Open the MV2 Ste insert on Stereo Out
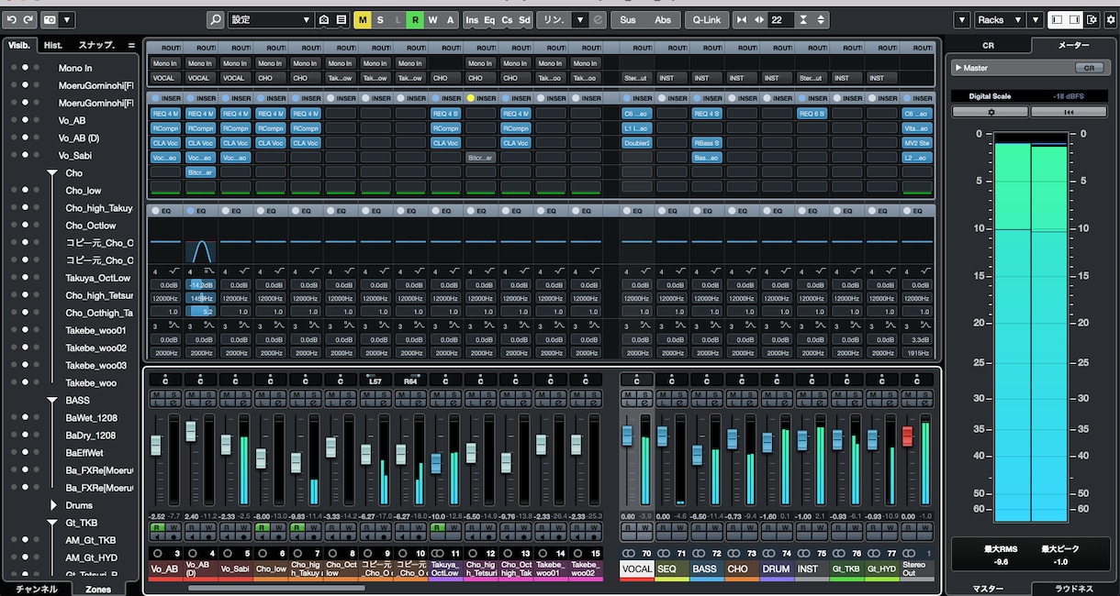This screenshot has height=596, width=1120. tap(917, 143)
